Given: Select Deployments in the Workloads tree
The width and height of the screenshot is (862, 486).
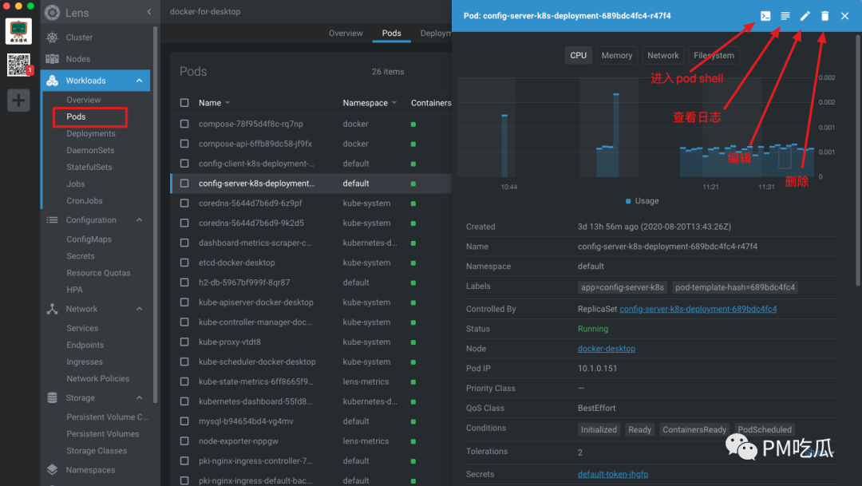Looking at the screenshot, I should (91, 133).
